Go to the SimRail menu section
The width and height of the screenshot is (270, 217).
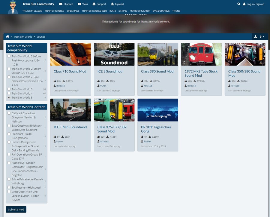click(x=123, y=11)
